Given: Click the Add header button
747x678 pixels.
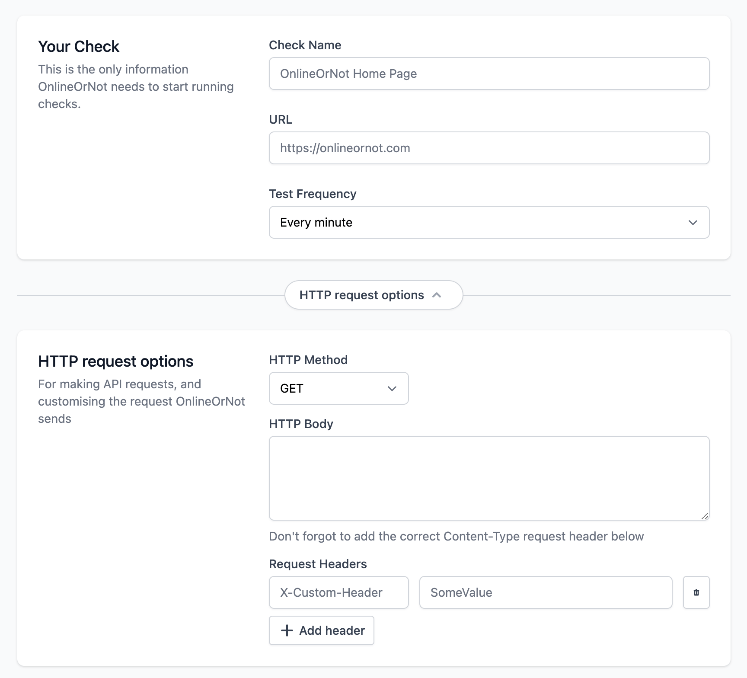Looking at the screenshot, I should 321,630.
